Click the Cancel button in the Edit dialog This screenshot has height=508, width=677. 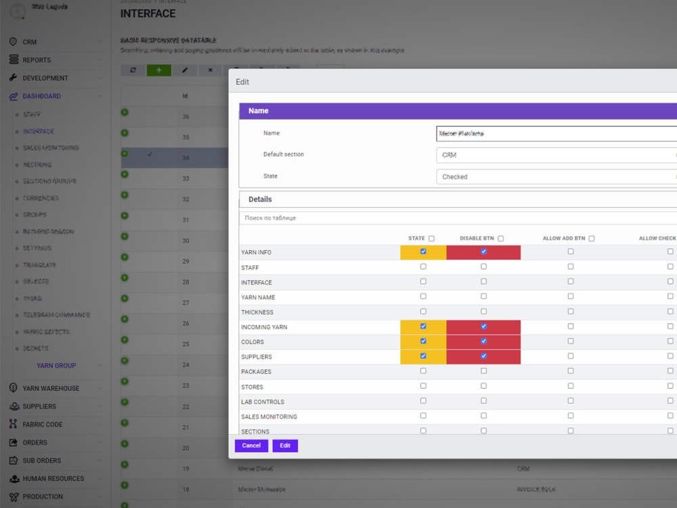[250, 446]
